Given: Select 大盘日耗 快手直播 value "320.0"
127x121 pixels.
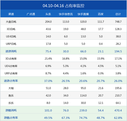Looking at the screenshot, I should [83, 22].
